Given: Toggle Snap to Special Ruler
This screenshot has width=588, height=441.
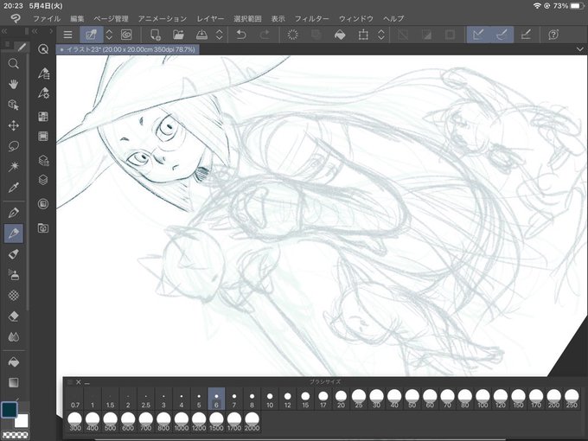Looking at the screenshot, I should 502,35.
